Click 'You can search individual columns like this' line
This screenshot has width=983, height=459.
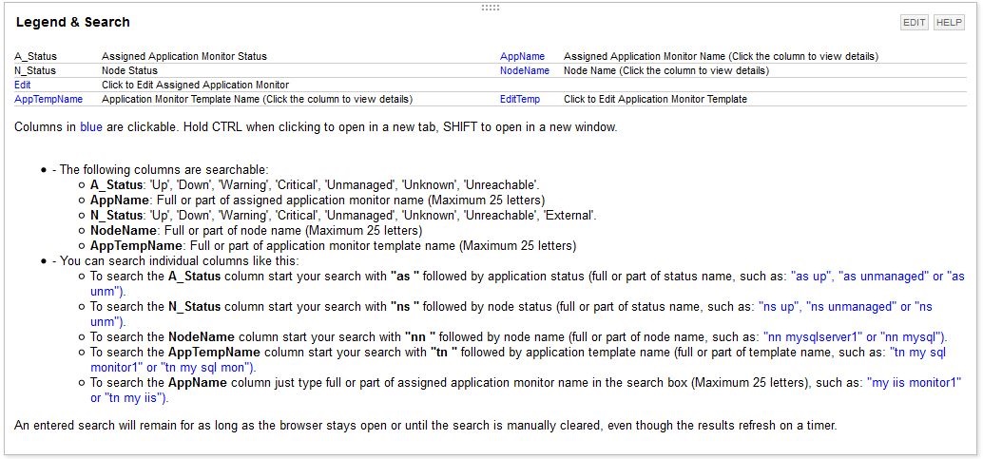(x=176, y=260)
